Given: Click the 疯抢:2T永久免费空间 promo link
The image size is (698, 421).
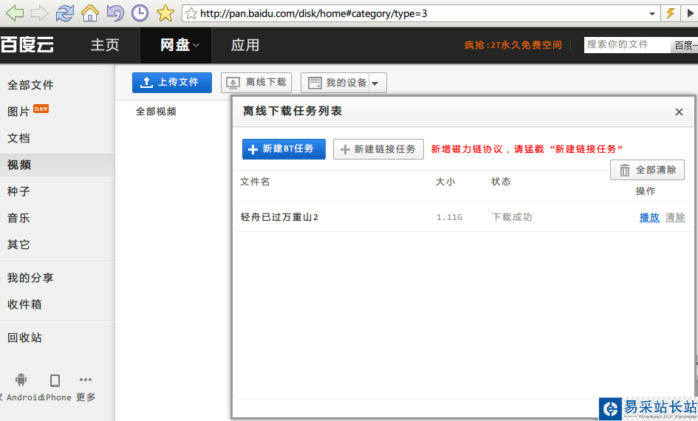Looking at the screenshot, I should pyautogui.click(x=513, y=45).
